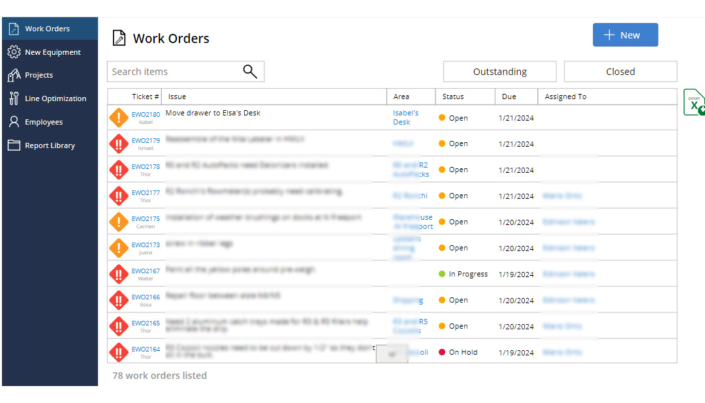This screenshot has height=403, width=705.
Task: Toggle the Closed filter
Action: [x=620, y=72]
